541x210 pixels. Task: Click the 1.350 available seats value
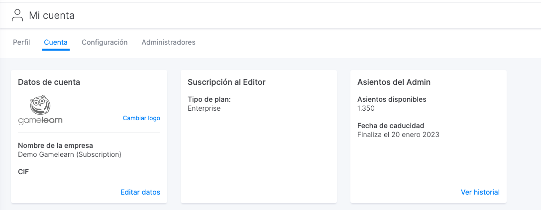coord(366,108)
